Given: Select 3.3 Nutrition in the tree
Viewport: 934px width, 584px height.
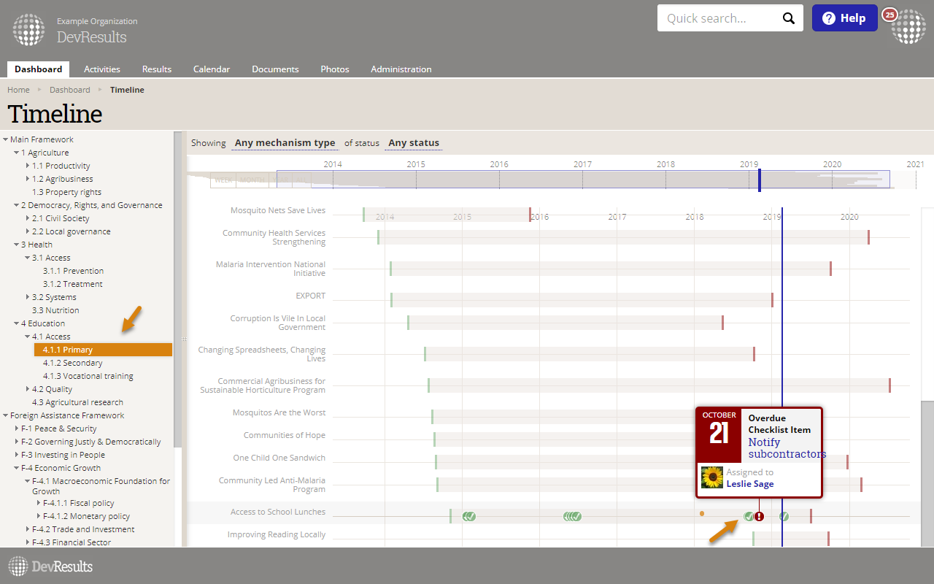Looking at the screenshot, I should point(55,310).
